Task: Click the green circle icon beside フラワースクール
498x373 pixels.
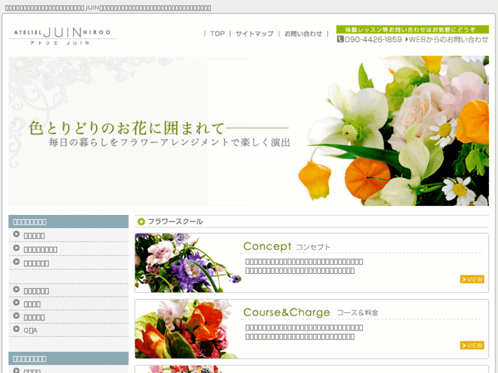Action: (141, 222)
